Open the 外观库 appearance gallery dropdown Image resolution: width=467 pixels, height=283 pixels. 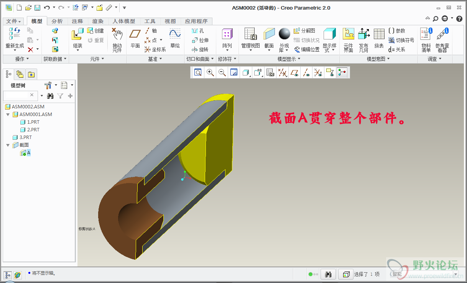coord(287,50)
